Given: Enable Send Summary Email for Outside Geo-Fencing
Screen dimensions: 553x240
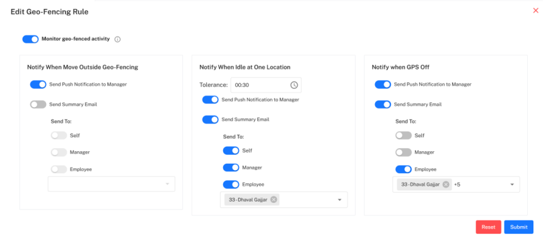Looking at the screenshot, I should click(38, 105).
